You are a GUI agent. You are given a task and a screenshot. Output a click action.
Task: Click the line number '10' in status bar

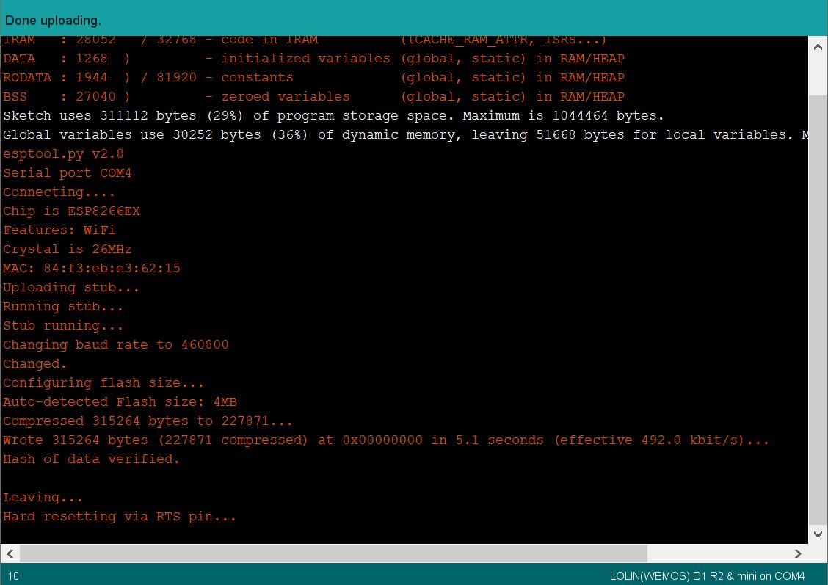click(x=13, y=575)
